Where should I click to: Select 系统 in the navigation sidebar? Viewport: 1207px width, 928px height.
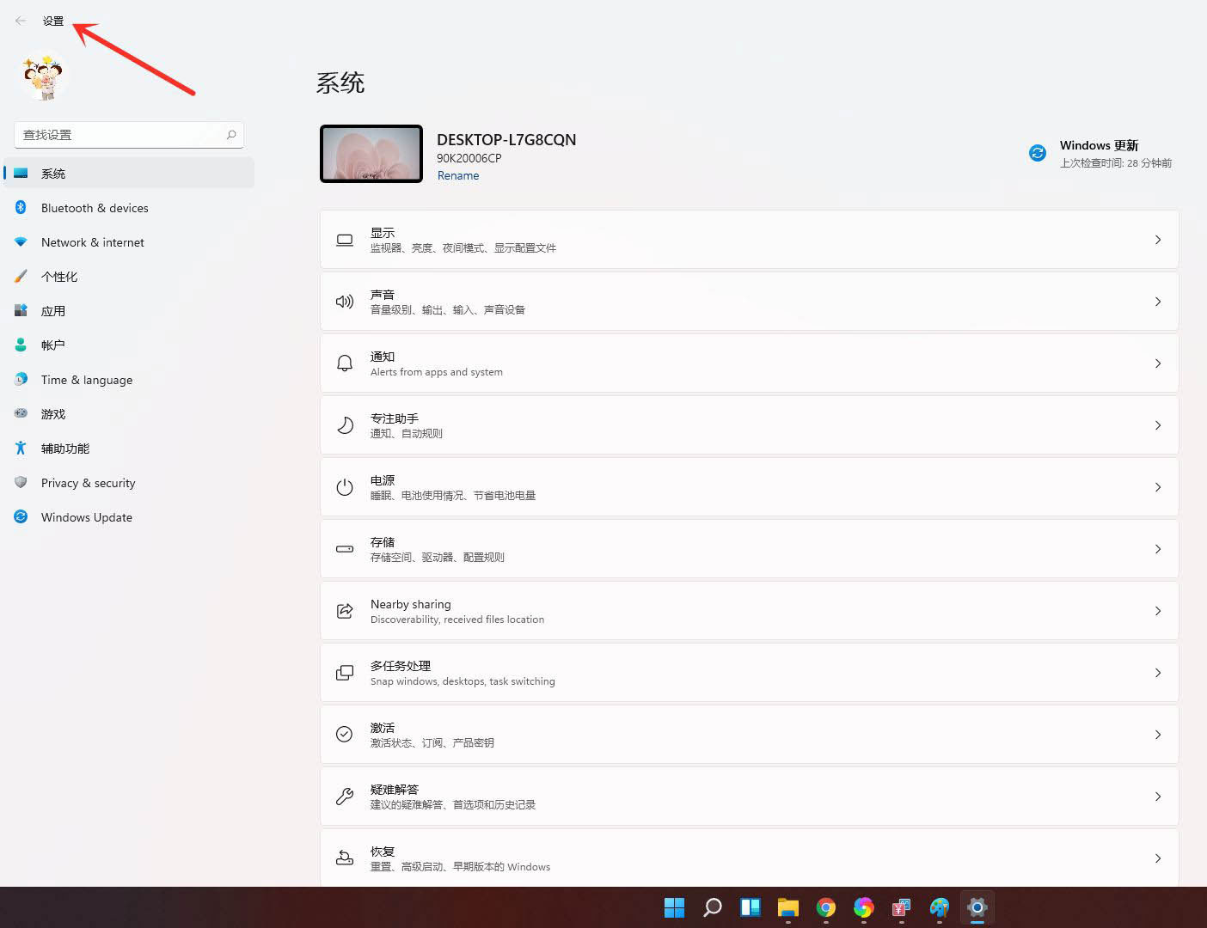53,173
